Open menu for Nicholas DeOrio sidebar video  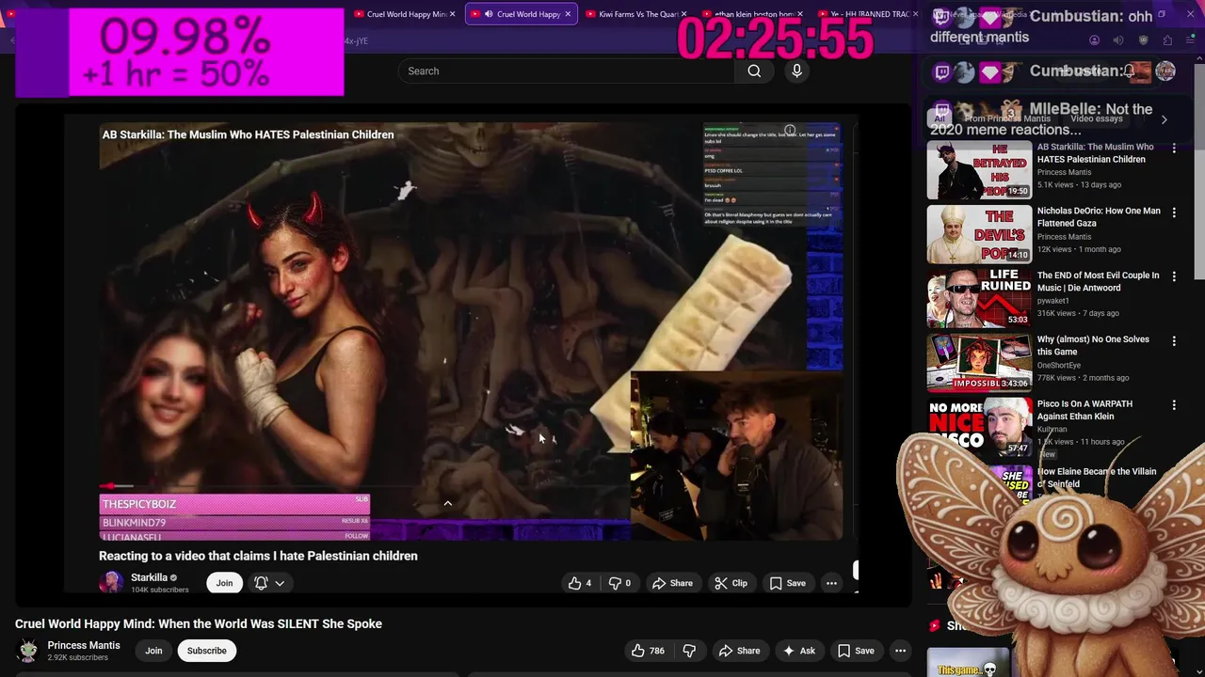(1174, 213)
